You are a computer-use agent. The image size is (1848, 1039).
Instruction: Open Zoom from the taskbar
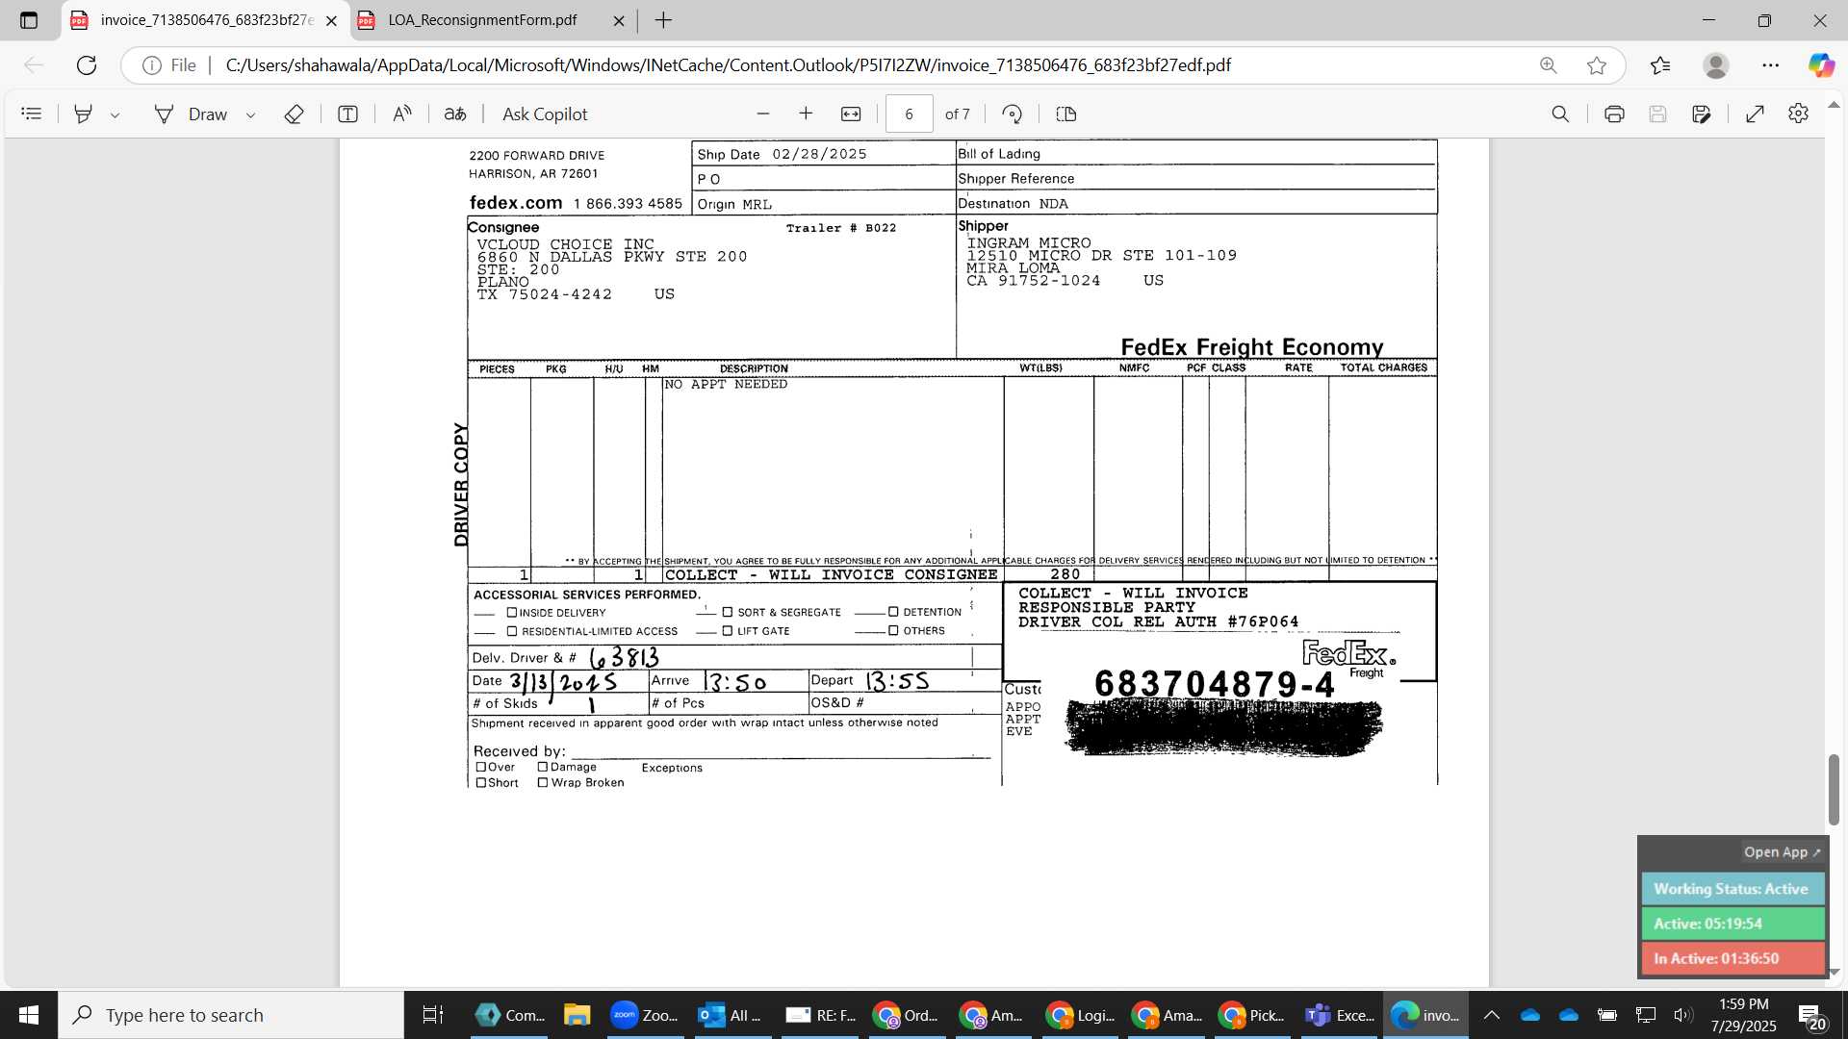click(645, 1015)
